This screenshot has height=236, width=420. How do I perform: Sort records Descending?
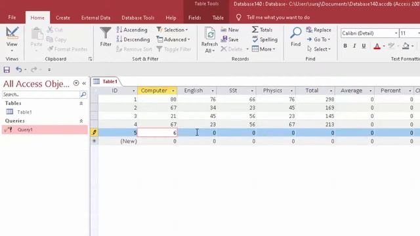133,39
